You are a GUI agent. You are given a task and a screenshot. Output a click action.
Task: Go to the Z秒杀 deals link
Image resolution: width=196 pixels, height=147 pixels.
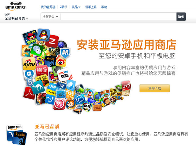(64, 7)
